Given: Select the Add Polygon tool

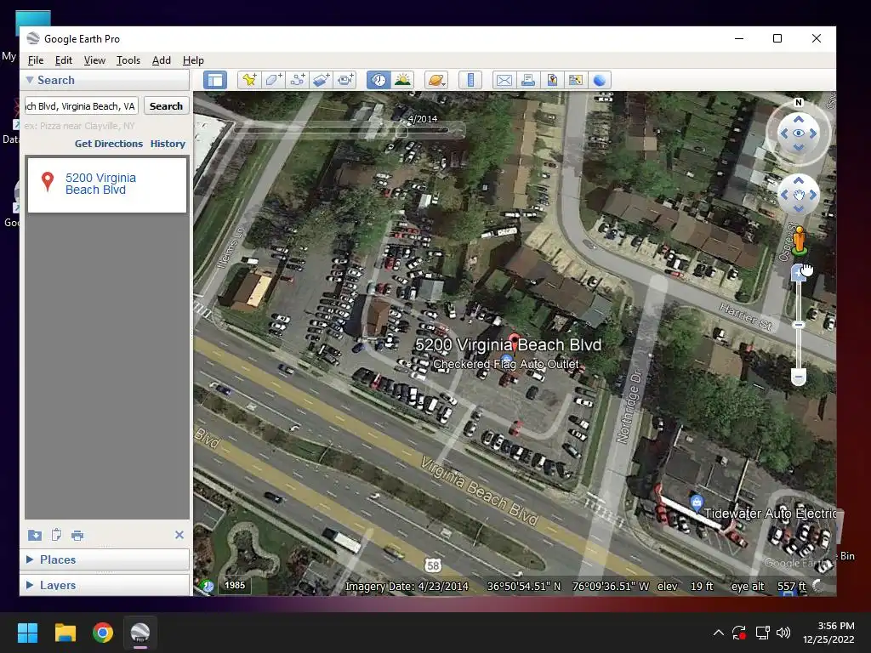Looking at the screenshot, I should (273, 80).
